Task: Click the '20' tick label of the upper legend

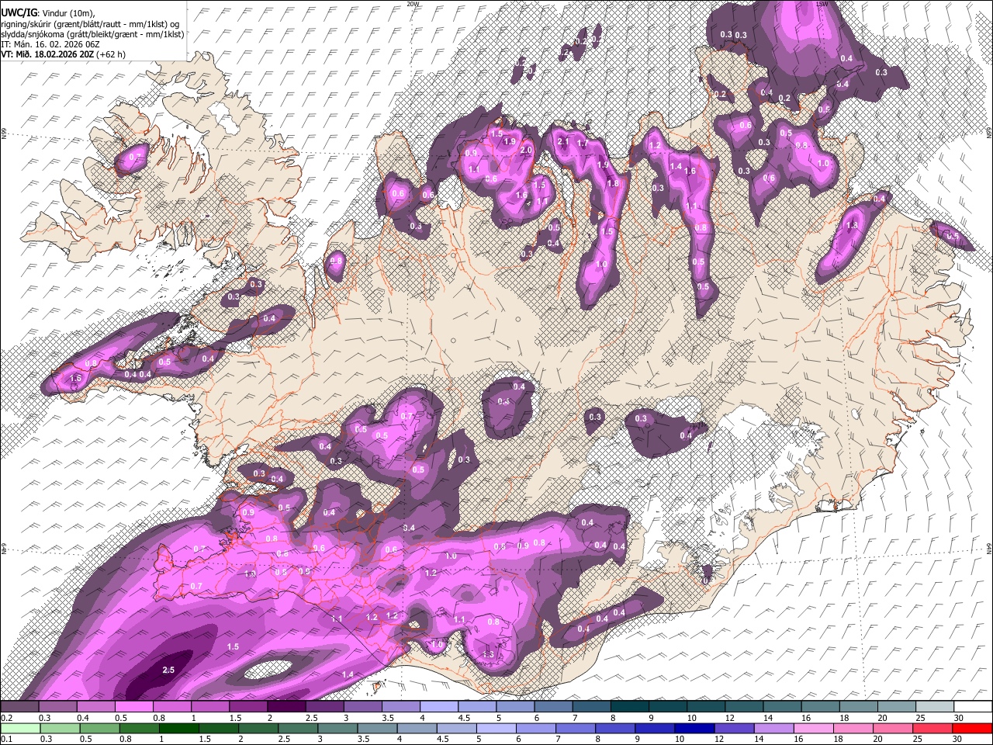Action: tap(881, 718)
